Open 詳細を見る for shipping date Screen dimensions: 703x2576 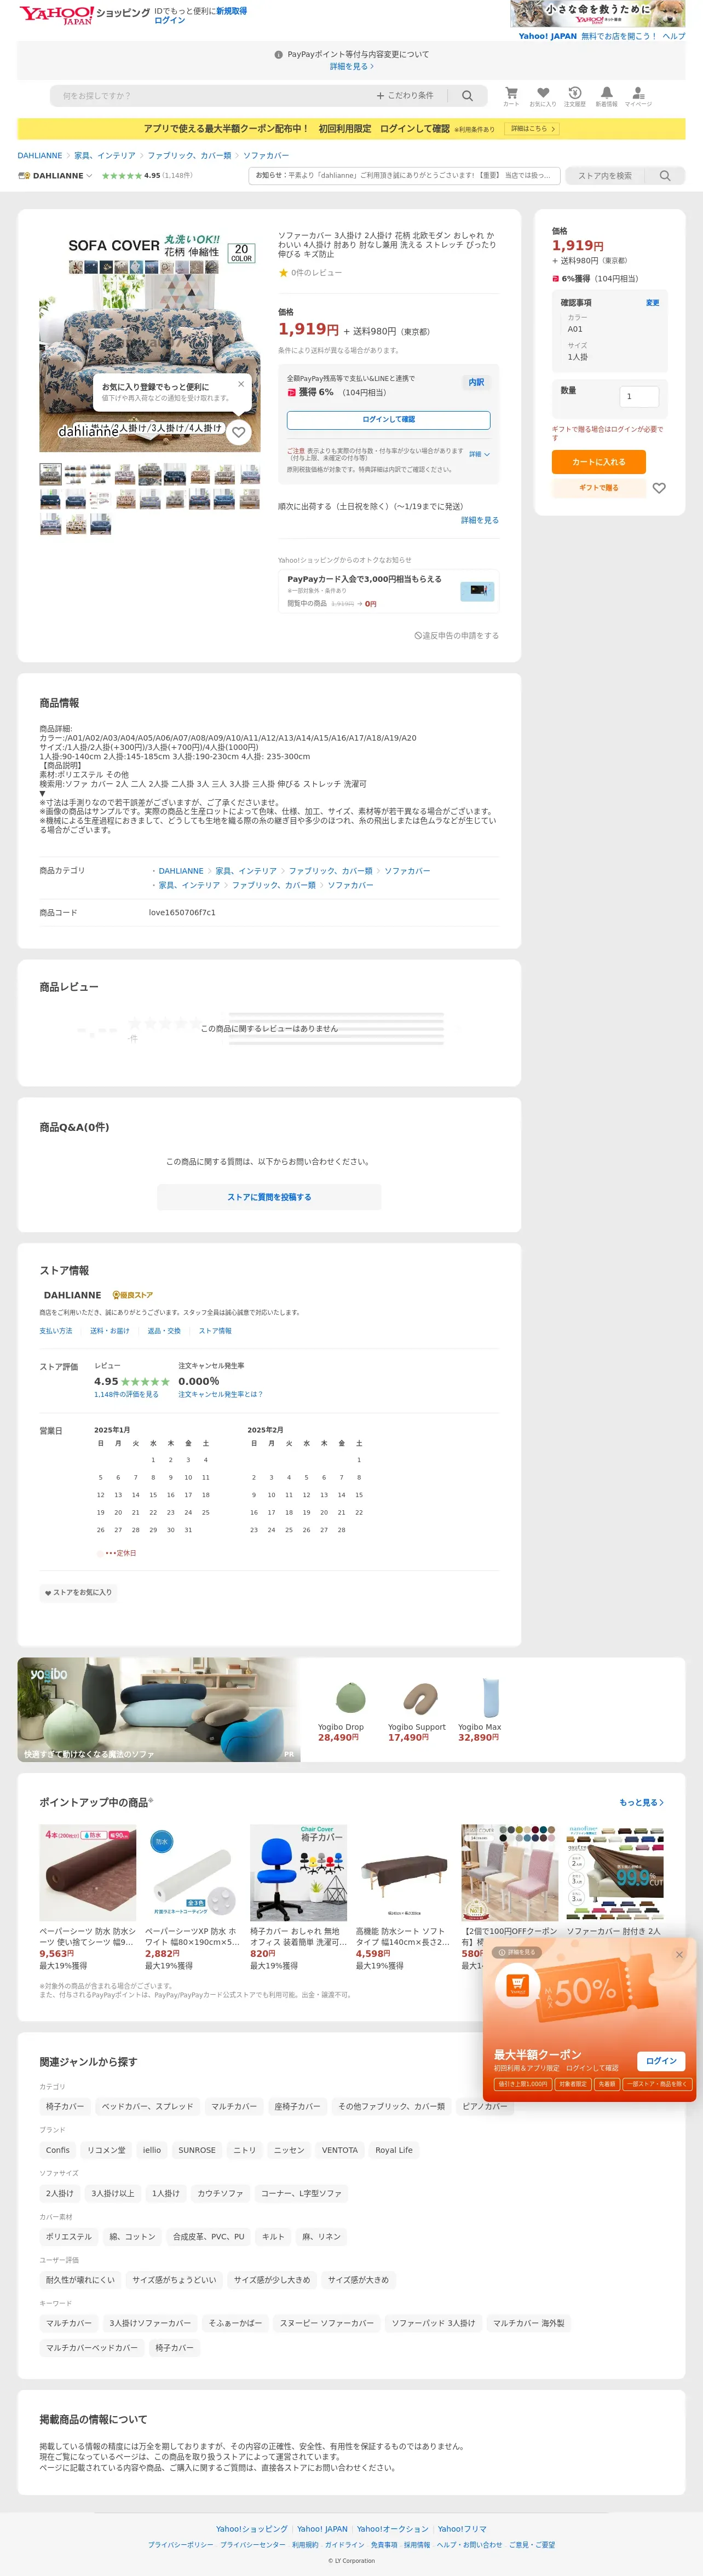[480, 520]
